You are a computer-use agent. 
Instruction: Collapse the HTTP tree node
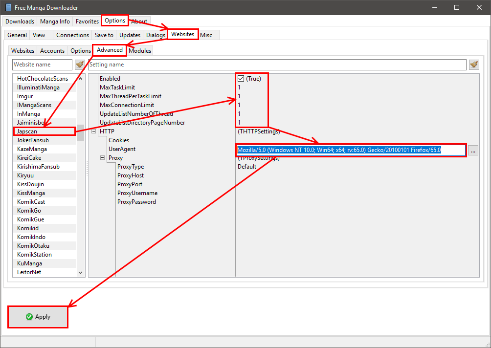[93, 131]
